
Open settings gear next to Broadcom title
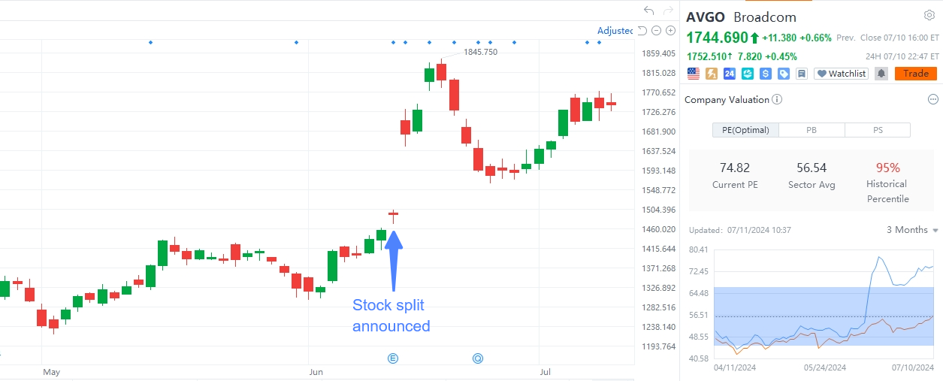(929, 16)
